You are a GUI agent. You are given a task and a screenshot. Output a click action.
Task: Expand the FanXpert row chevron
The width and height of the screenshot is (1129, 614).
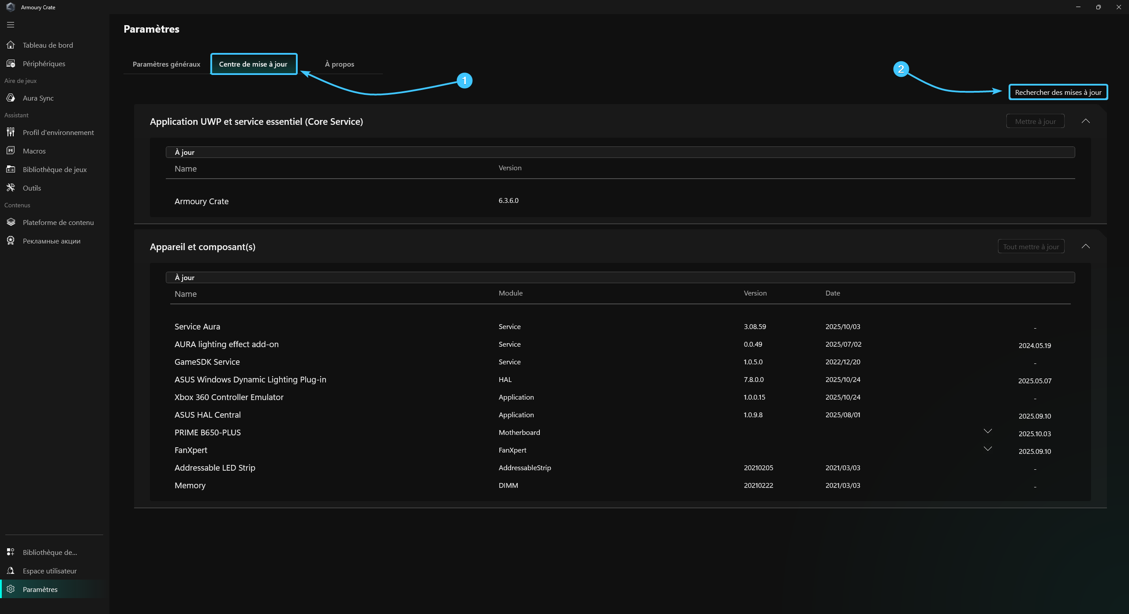[x=988, y=449]
